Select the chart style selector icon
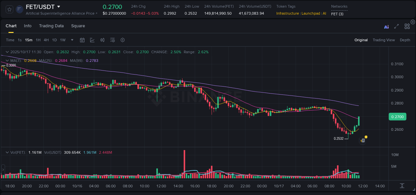 pos(92,40)
